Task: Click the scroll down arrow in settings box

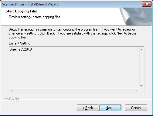Action: (x=141, y=86)
